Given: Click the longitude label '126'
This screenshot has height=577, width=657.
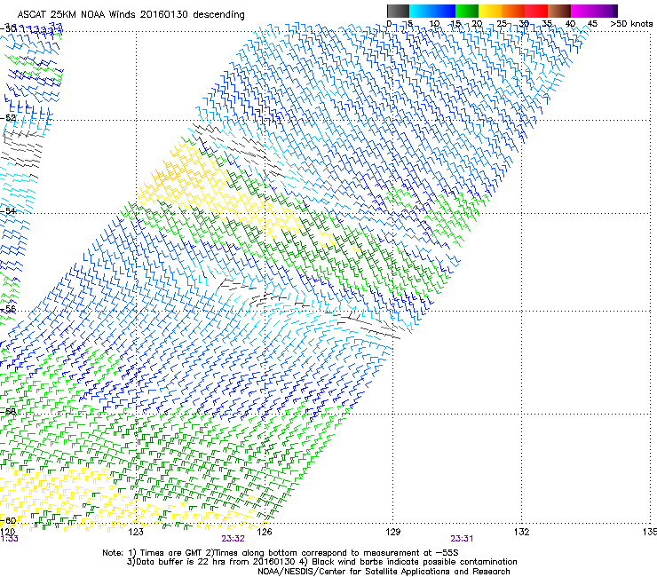Looking at the screenshot, I should (x=265, y=532).
